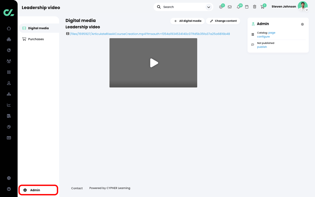Click the Leadership video page title

tap(41, 7)
